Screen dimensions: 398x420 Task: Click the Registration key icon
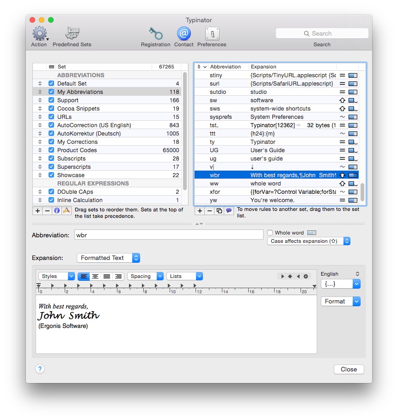(155, 34)
